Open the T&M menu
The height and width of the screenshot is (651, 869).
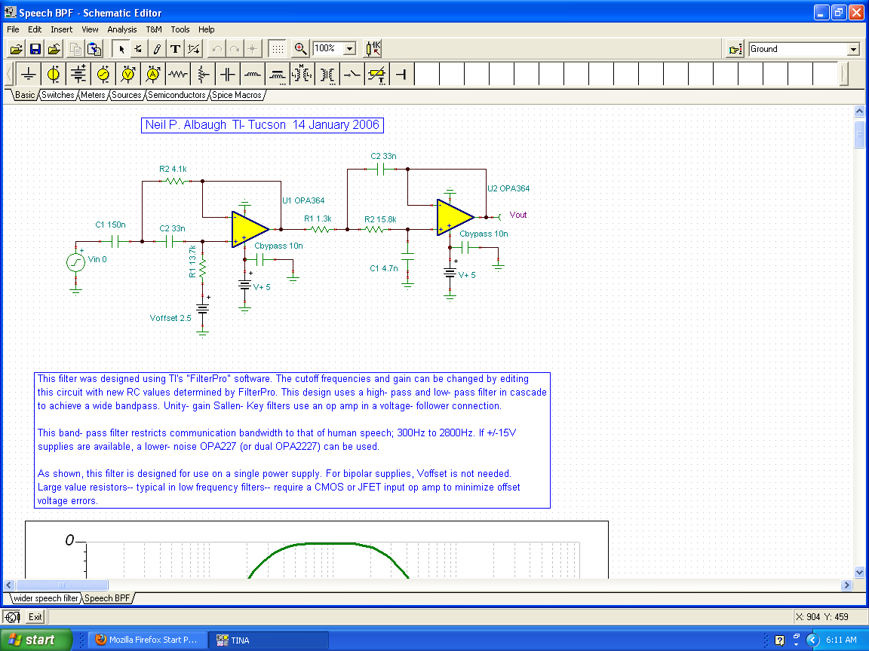[154, 29]
